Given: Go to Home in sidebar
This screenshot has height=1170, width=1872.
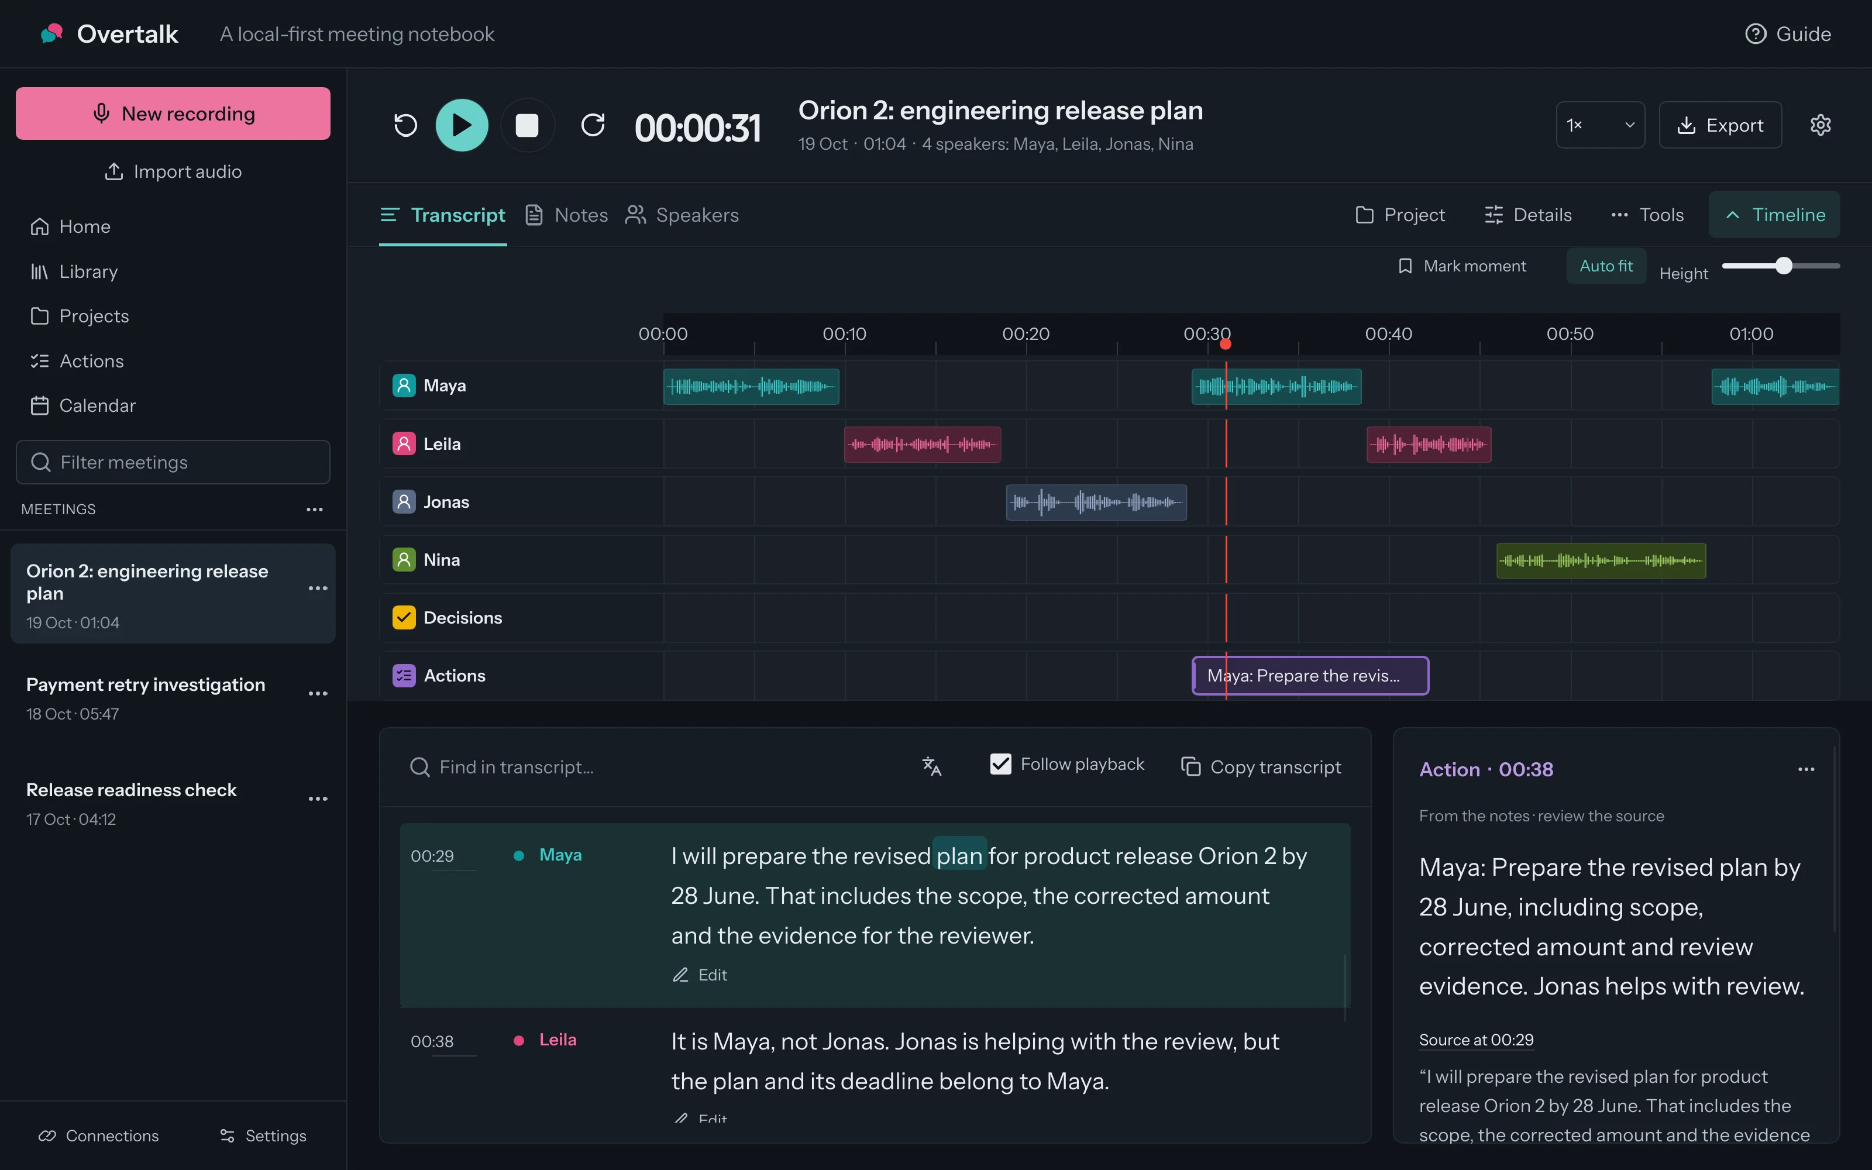Looking at the screenshot, I should [70, 227].
